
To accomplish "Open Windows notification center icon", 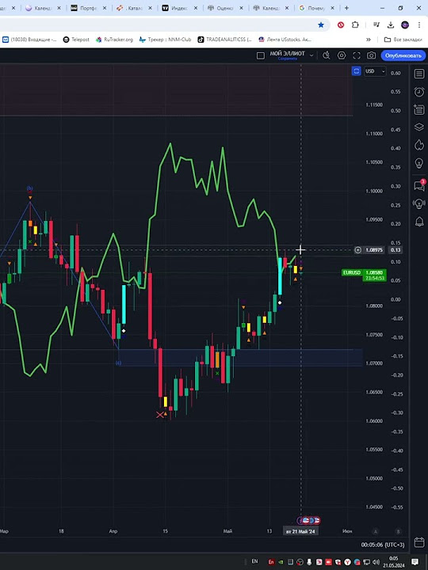I will click(415, 562).
